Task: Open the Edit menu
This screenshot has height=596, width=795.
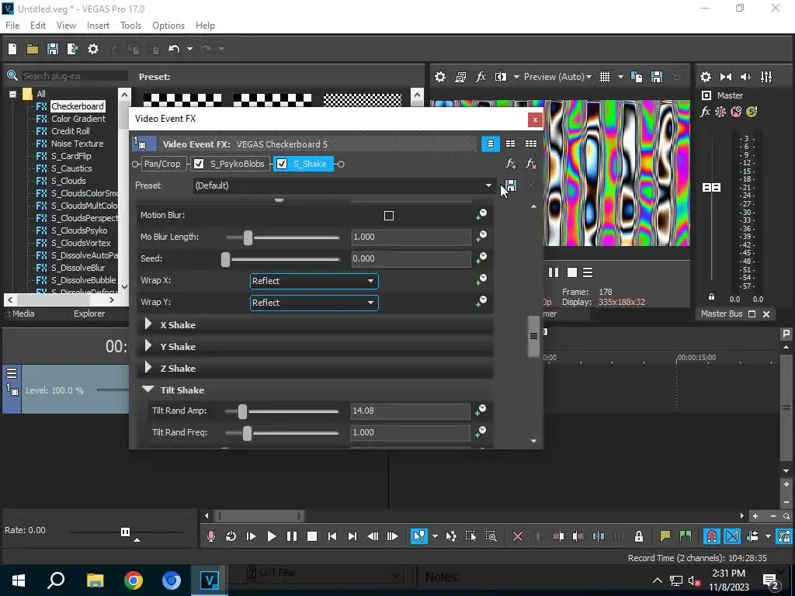Action: (38, 26)
